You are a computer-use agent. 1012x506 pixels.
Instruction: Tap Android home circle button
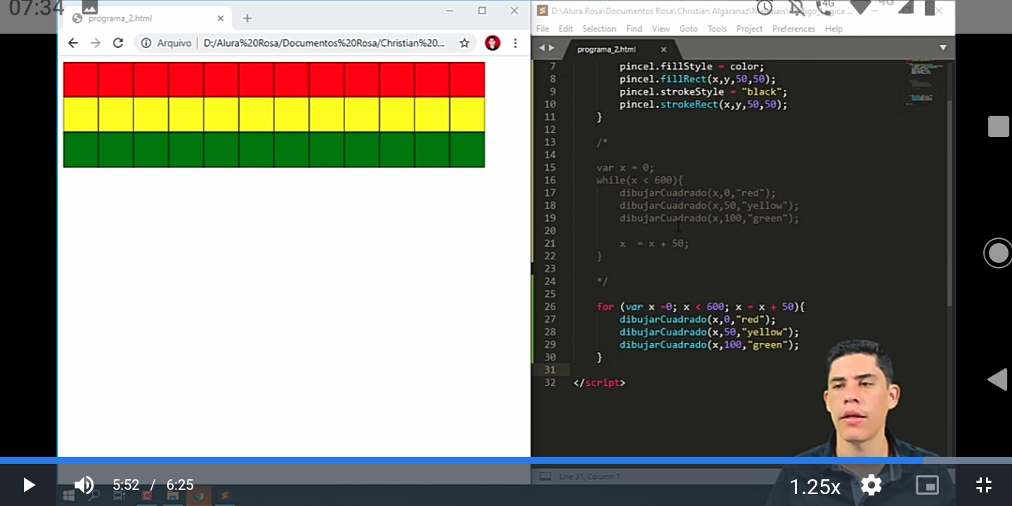[998, 253]
